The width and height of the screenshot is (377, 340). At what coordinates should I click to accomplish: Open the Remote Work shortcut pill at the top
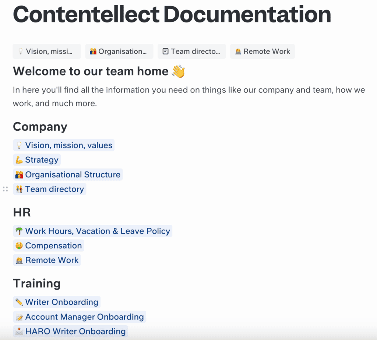[262, 51]
